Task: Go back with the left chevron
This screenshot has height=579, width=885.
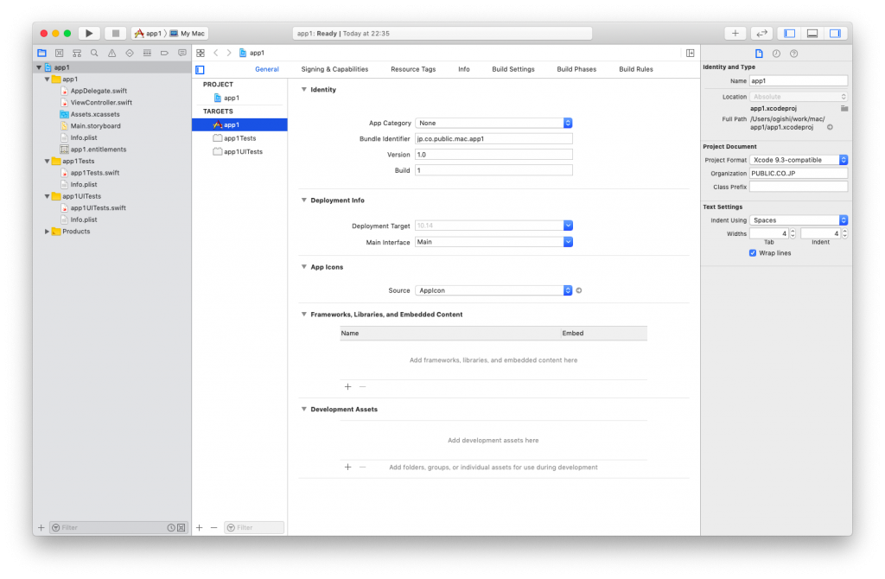Action: [x=215, y=53]
